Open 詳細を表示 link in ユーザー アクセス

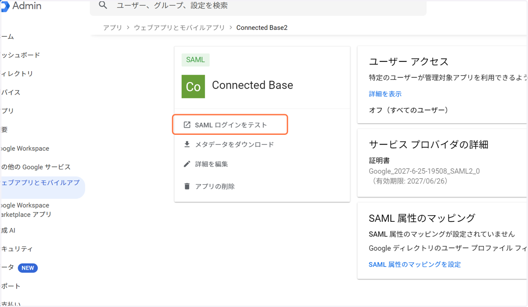tap(385, 94)
